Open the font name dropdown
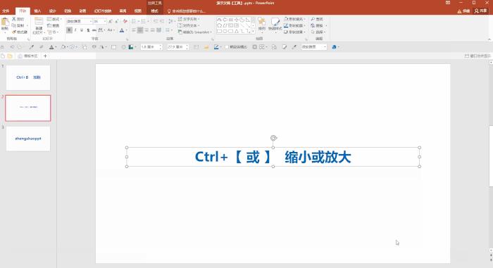This screenshot has height=268, width=493. pyautogui.click(x=91, y=21)
